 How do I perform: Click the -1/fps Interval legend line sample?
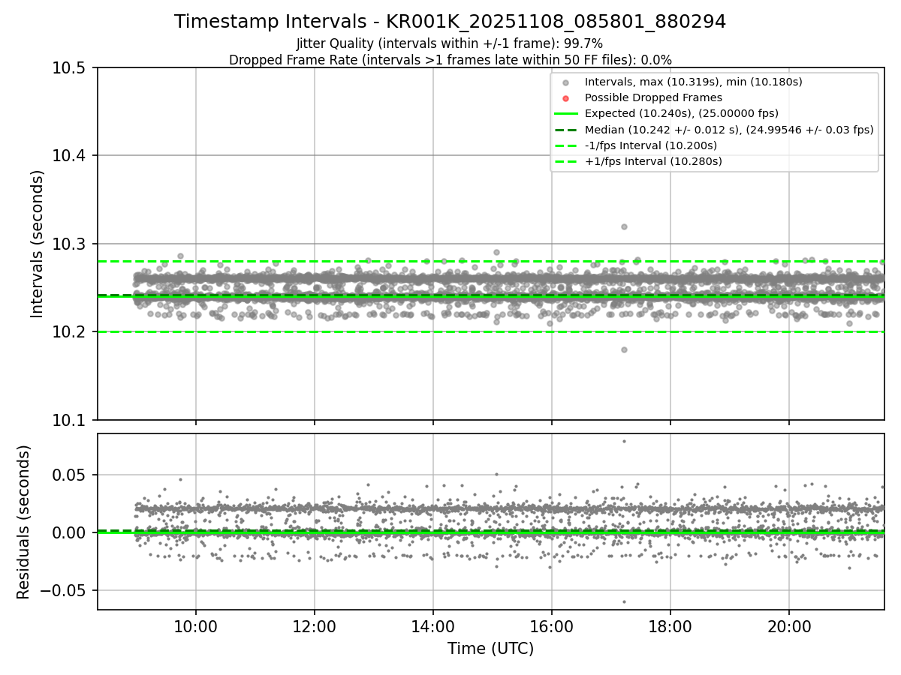tap(566, 145)
